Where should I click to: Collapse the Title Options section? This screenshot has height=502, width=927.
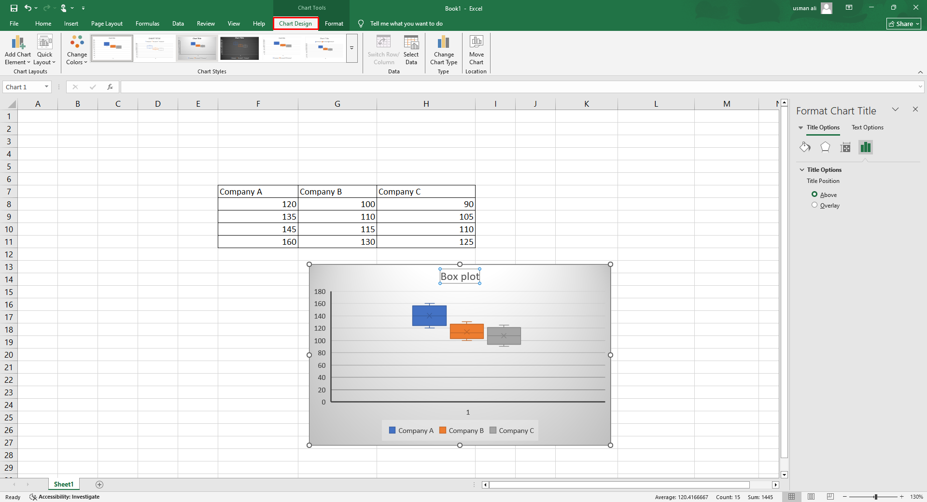(802, 170)
